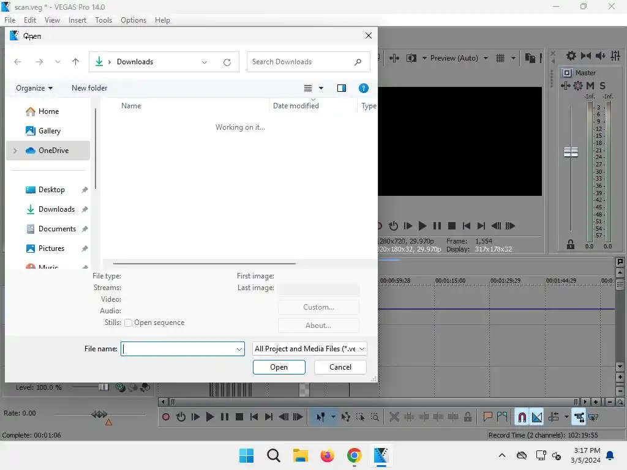627x470 pixels.
Task: Open the file type filter dropdown
Action: coord(310,348)
